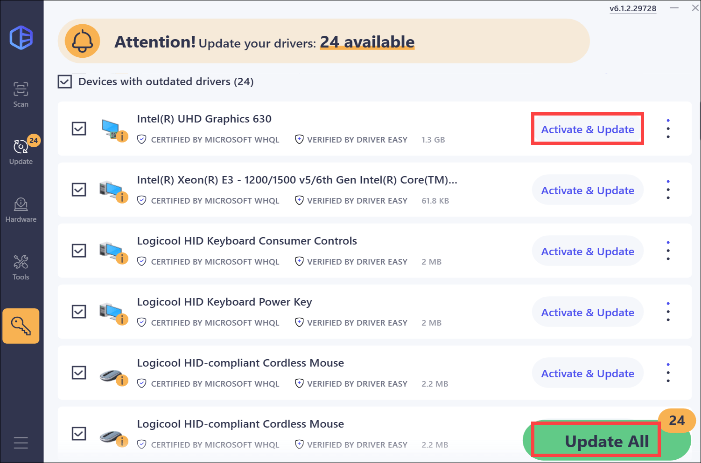Open the Hardware section in sidebar
Viewport: 701px width, 463px height.
pos(21,210)
